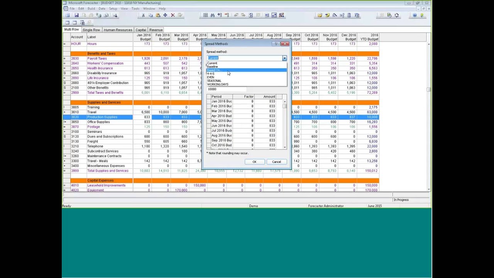
Task: Open the Revenue tab
Action: click(x=156, y=30)
